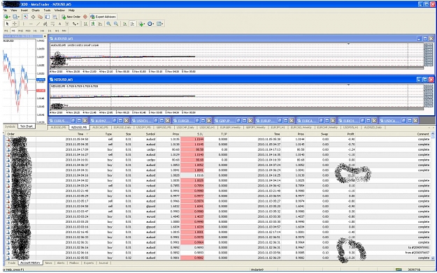Screen dimensions: 437x273
Task: Enable the MN timeframe button
Action: pyautogui.click(x=64, y=31)
